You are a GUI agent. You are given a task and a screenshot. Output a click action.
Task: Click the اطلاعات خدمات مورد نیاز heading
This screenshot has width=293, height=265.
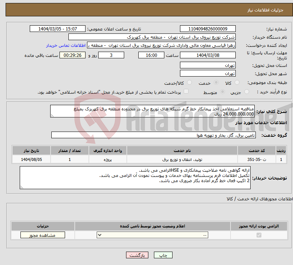261,123
